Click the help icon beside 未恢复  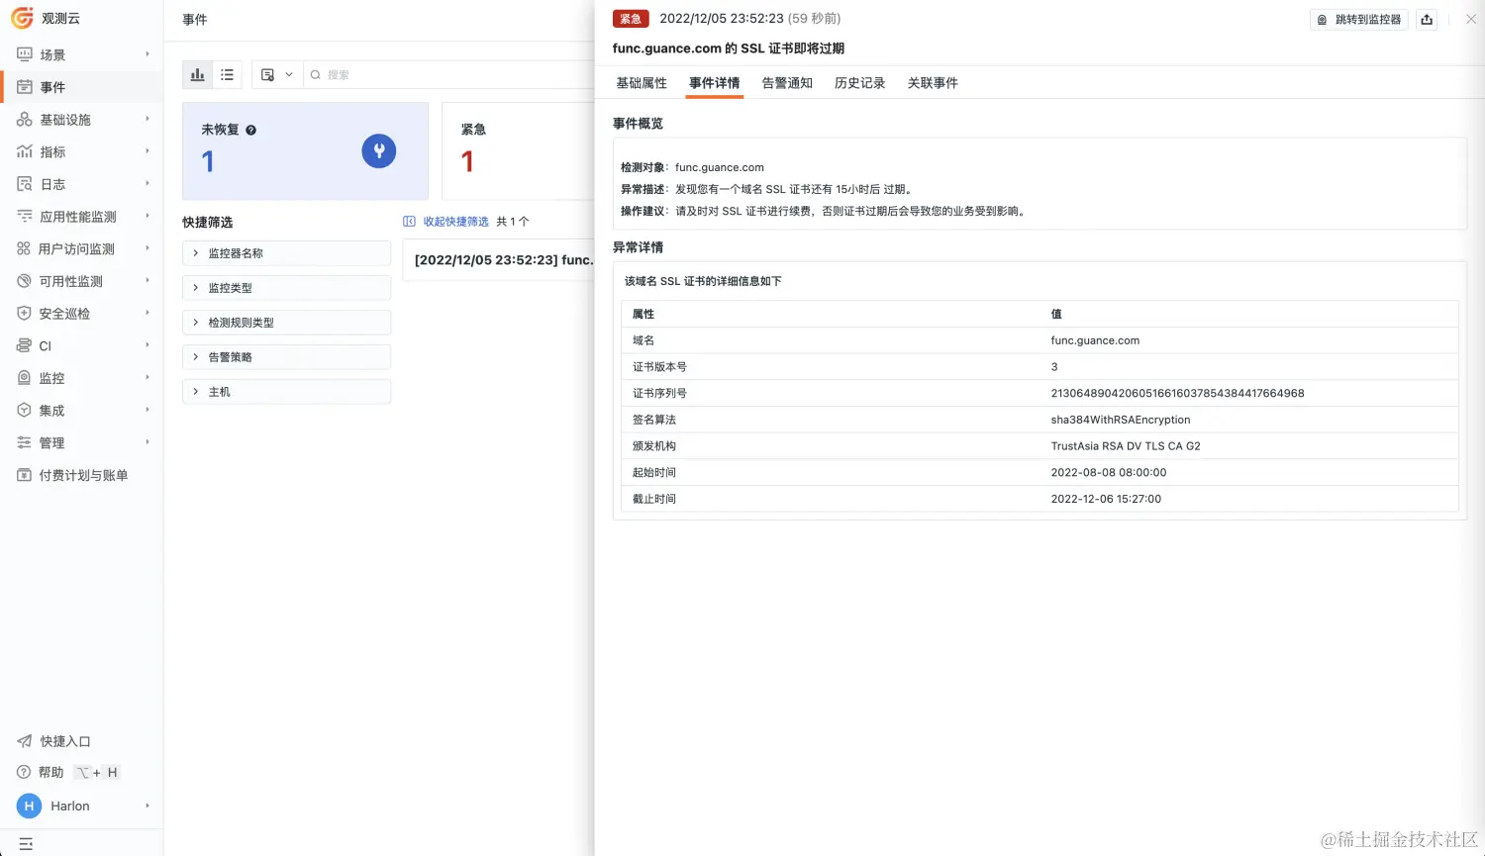click(250, 130)
